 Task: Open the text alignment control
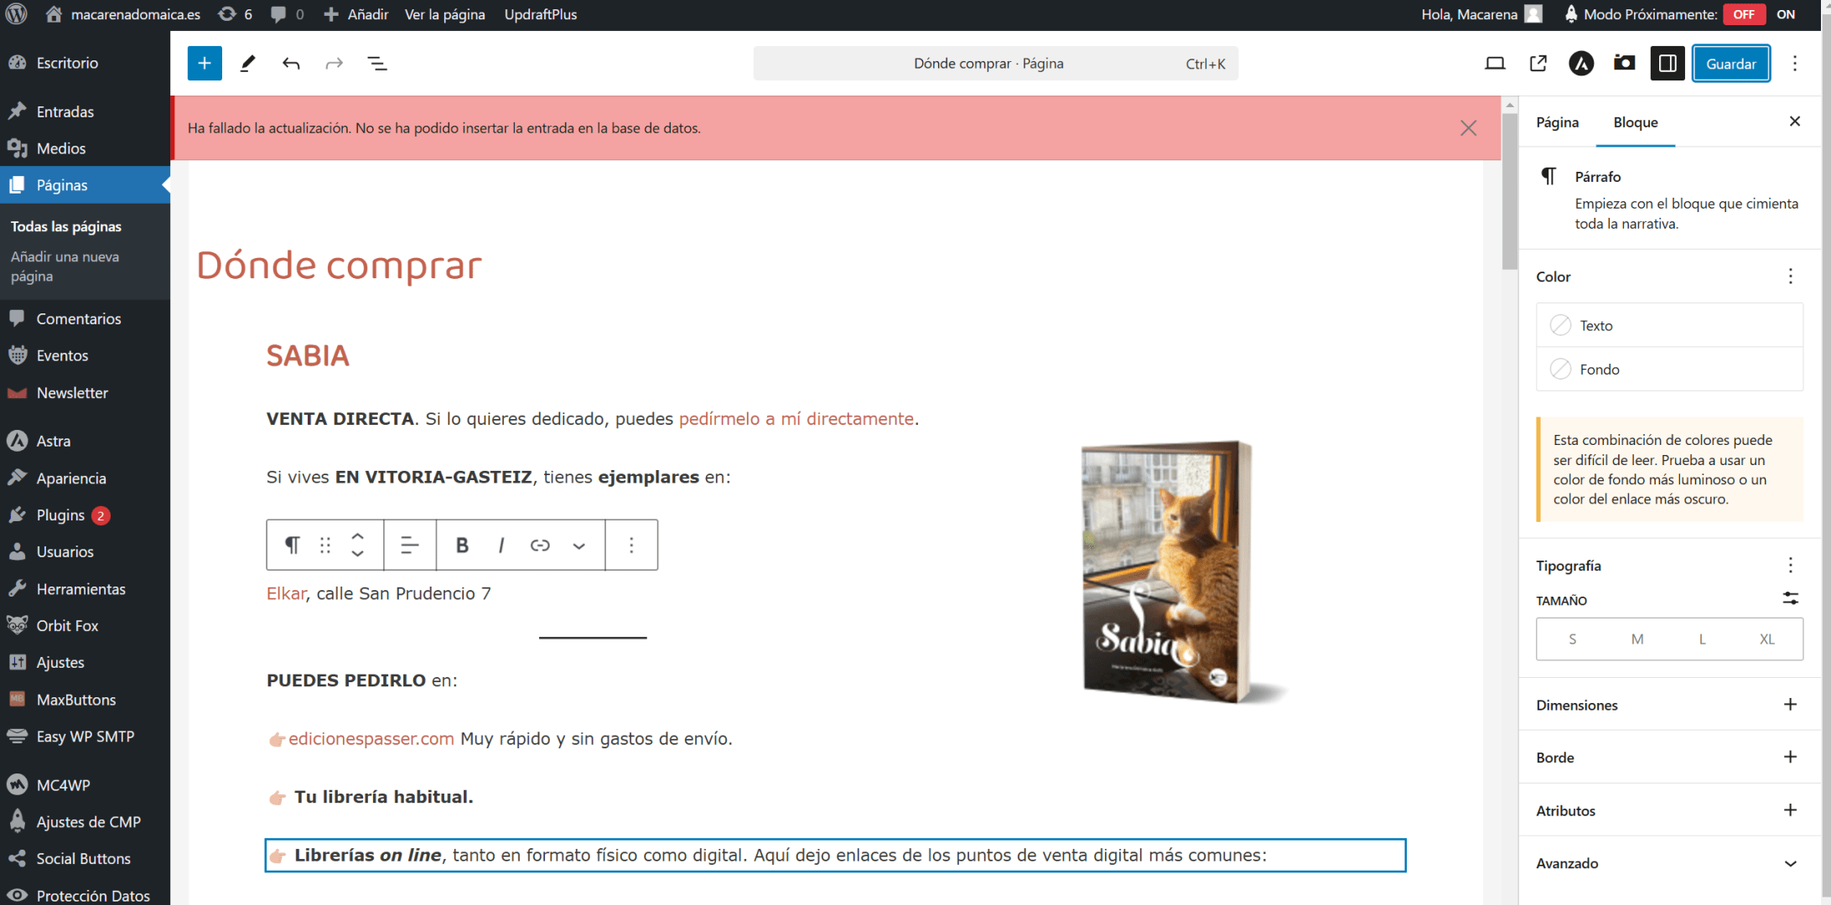pyautogui.click(x=410, y=546)
